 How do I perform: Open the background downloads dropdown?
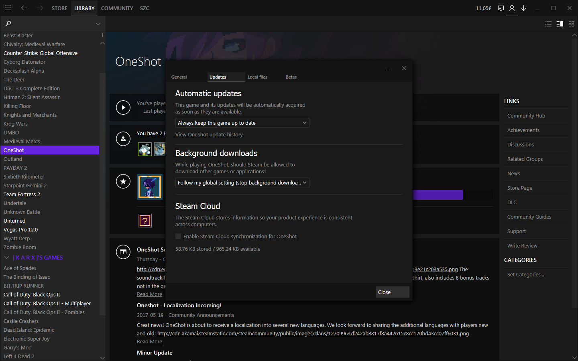point(242,183)
